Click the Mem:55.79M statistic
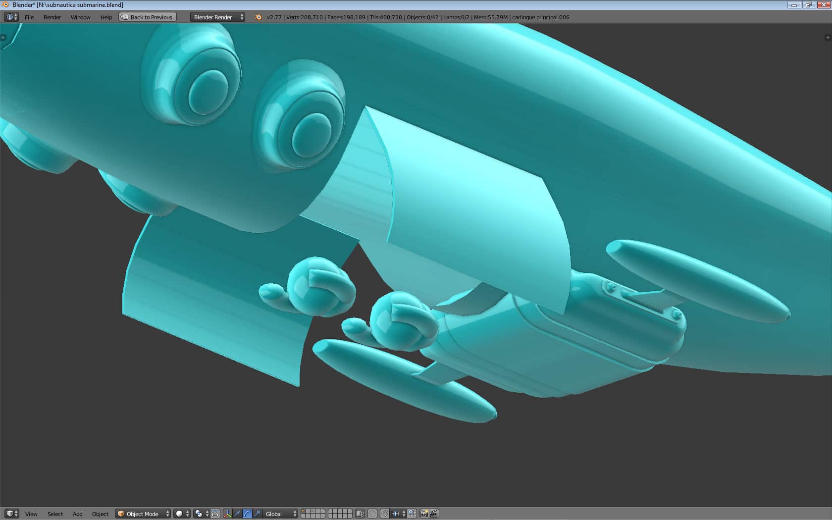This screenshot has height=520, width=832. [x=490, y=17]
